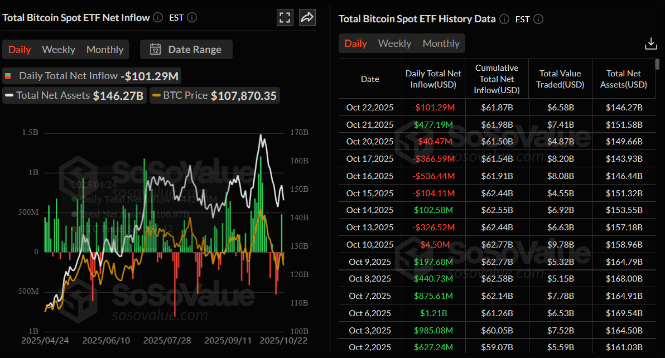Image resolution: width=665 pixels, height=358 pixels.
Task: Select the Oct 6 row showing $1.21B
Action: click(x=497, y=313)
